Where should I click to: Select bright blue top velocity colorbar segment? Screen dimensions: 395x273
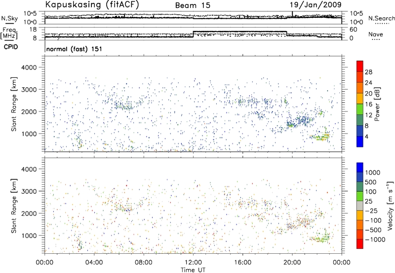[x=360, y=168]
